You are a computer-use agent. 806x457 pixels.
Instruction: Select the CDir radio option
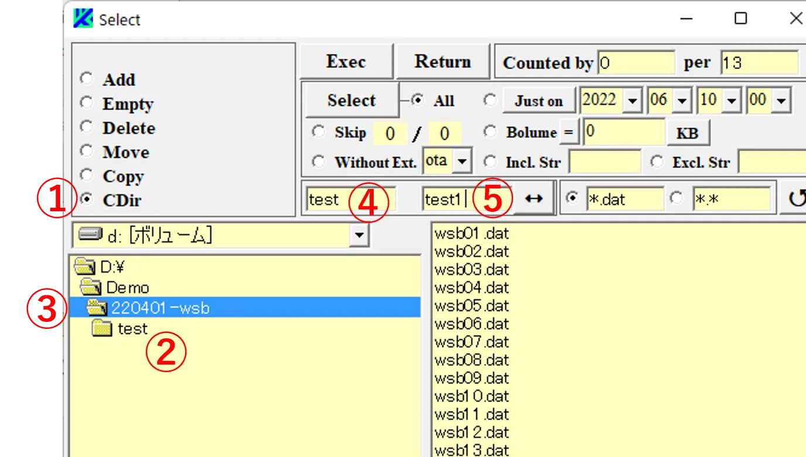tap(87, 199)
